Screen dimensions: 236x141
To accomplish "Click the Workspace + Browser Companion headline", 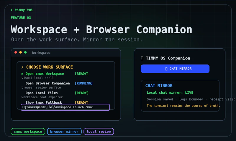I will [x=101, y=29].
